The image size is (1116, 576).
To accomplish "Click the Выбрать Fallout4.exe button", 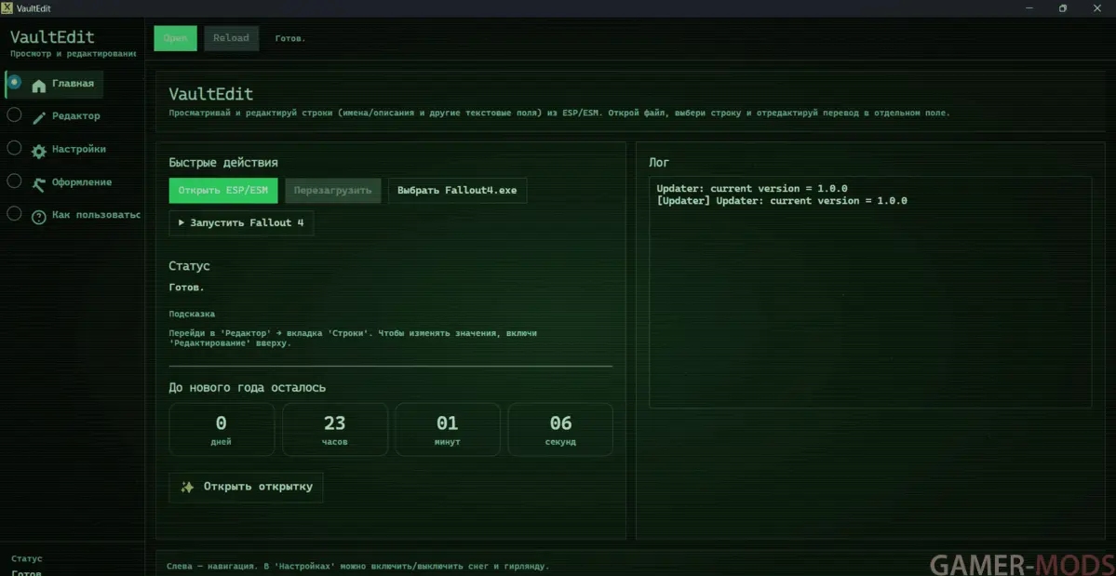I will [457, 191].
